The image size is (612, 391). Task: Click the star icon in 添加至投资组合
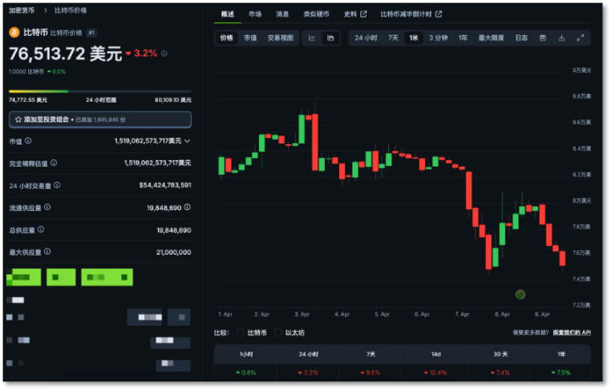(x=18, y=119)
